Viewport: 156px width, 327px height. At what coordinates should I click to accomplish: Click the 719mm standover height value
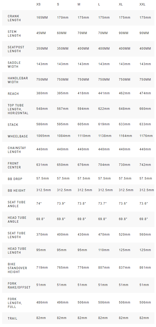[x=42, y=268]
